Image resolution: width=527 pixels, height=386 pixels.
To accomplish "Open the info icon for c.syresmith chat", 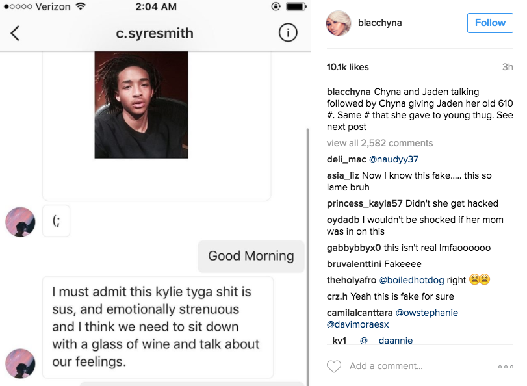I will (x=288, y=32).
